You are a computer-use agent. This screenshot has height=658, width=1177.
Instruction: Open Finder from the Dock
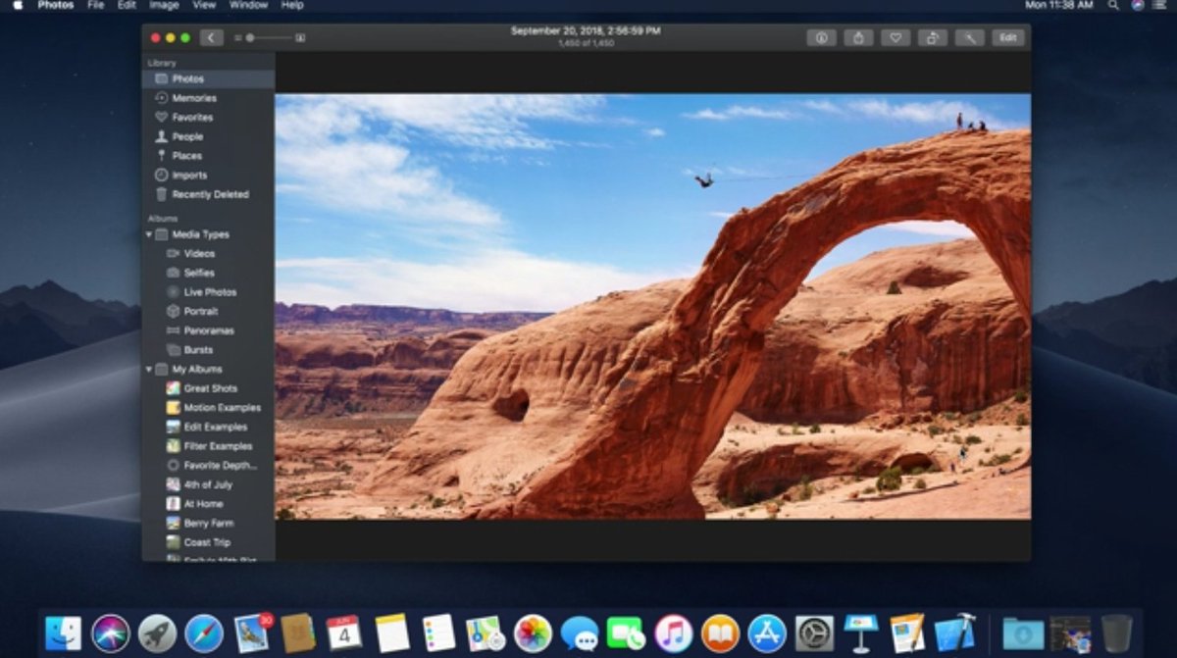[x=63, y=633]
